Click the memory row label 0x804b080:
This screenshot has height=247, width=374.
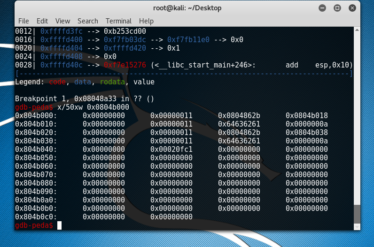36,183
